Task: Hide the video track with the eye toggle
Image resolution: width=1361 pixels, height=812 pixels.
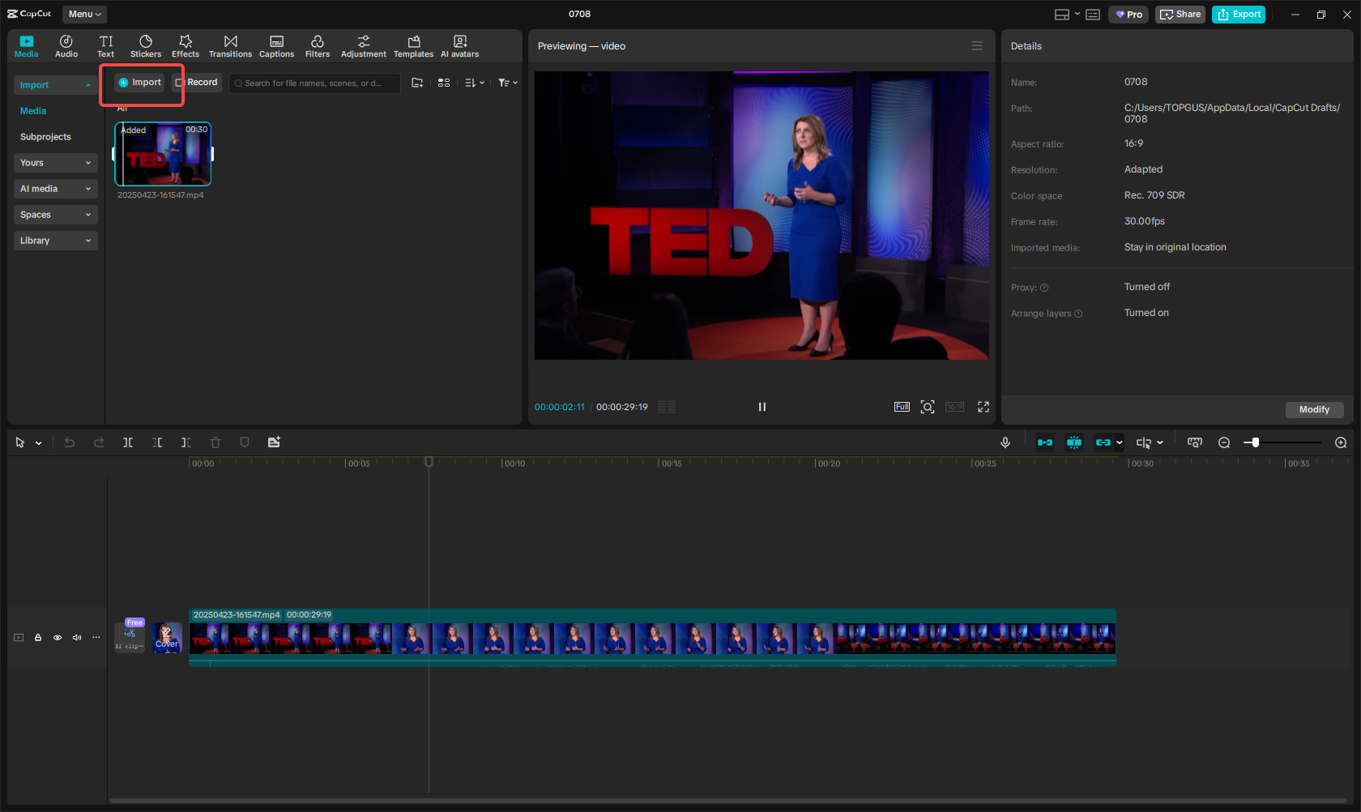Action: tap(57, 638)
